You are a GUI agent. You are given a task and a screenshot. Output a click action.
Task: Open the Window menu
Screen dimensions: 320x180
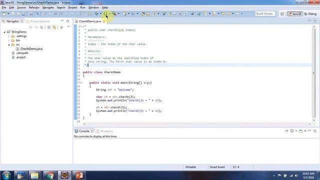[x=93, y=7]
